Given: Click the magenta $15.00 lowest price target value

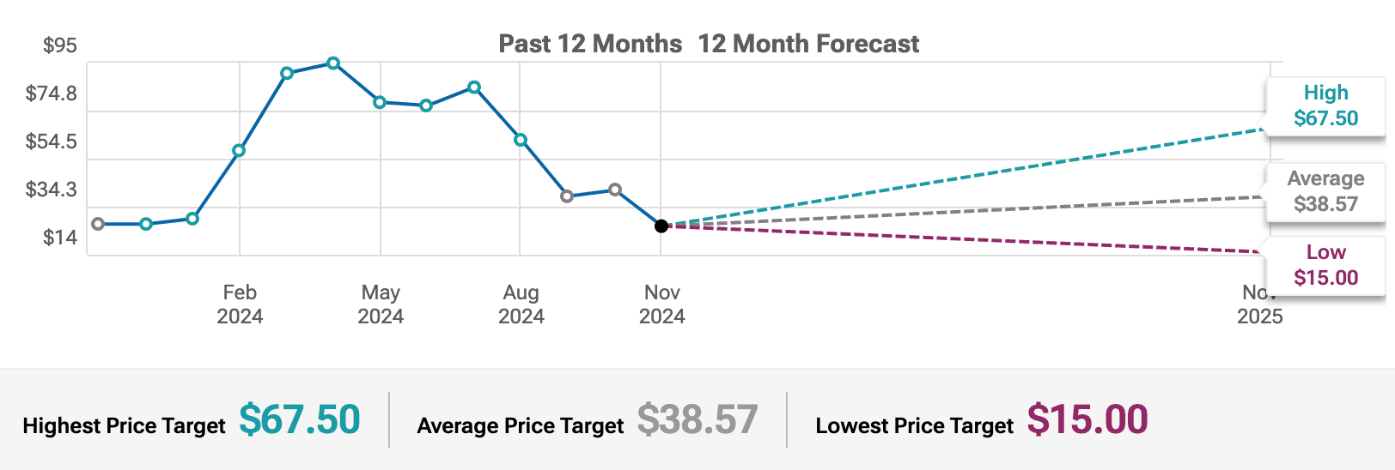Looking at the screenshot, I should coord(1087,419).
